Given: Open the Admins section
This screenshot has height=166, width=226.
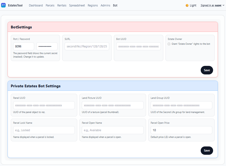Looking at the screenshot, I should pyautogui.click(x=105, y=5).
